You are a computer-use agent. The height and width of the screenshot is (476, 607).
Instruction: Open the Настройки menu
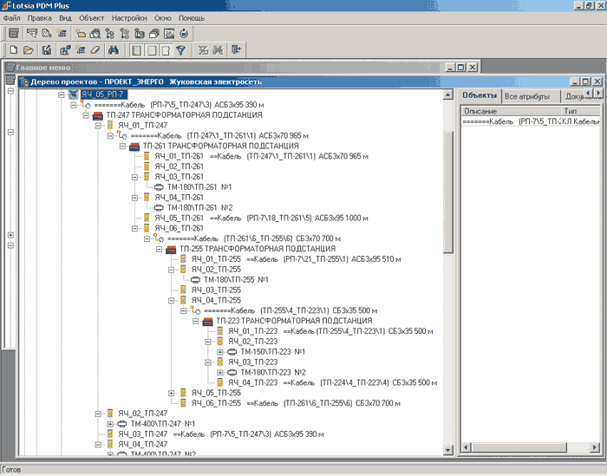[x=129, y=17]
